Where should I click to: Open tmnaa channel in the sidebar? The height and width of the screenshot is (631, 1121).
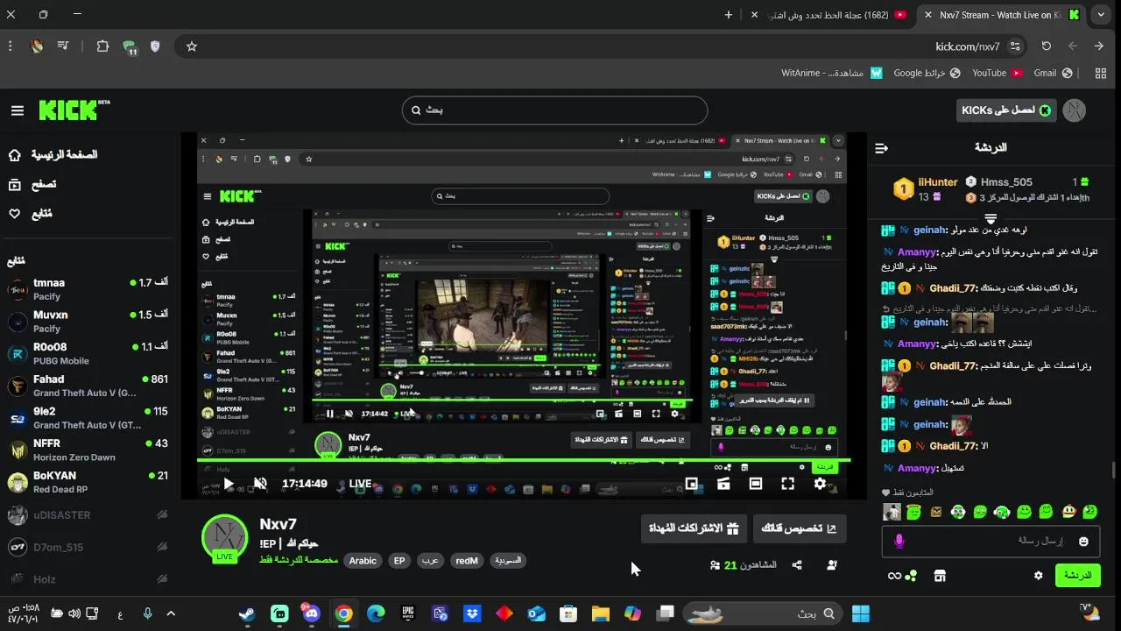pyautogui.click(x=88, y=289)
